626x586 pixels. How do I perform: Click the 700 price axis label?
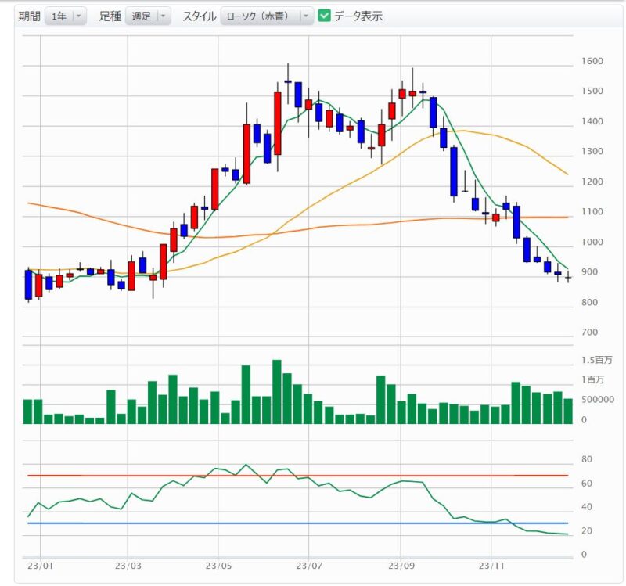pos(590,333)
